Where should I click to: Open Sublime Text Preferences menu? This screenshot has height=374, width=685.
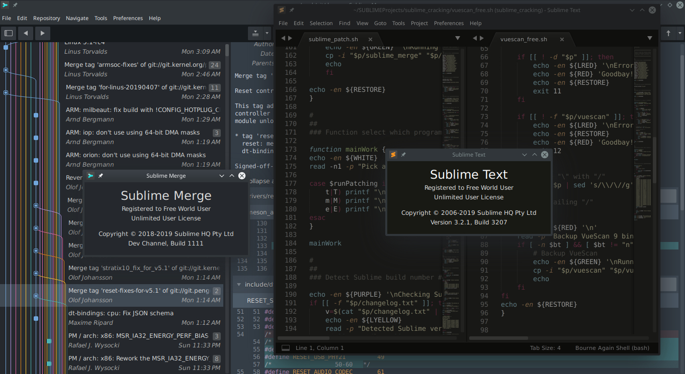click(449, 23)
